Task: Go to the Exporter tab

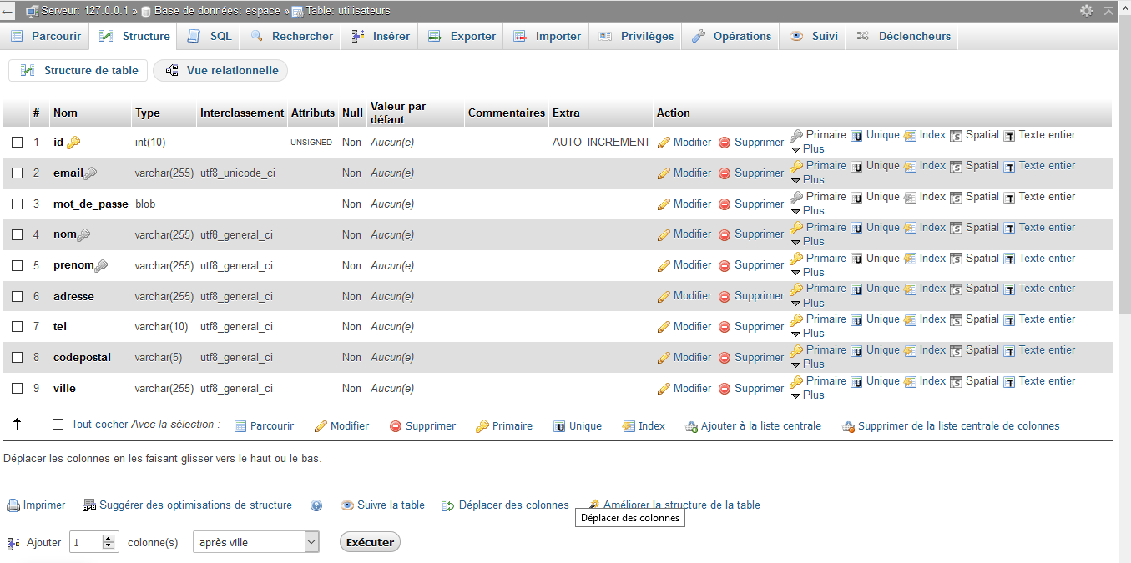Action: (462, 36)
